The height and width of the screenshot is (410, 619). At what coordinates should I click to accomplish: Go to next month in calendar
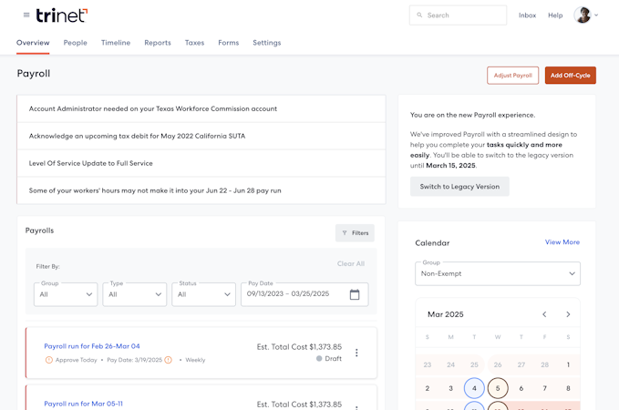click(568, 314)
